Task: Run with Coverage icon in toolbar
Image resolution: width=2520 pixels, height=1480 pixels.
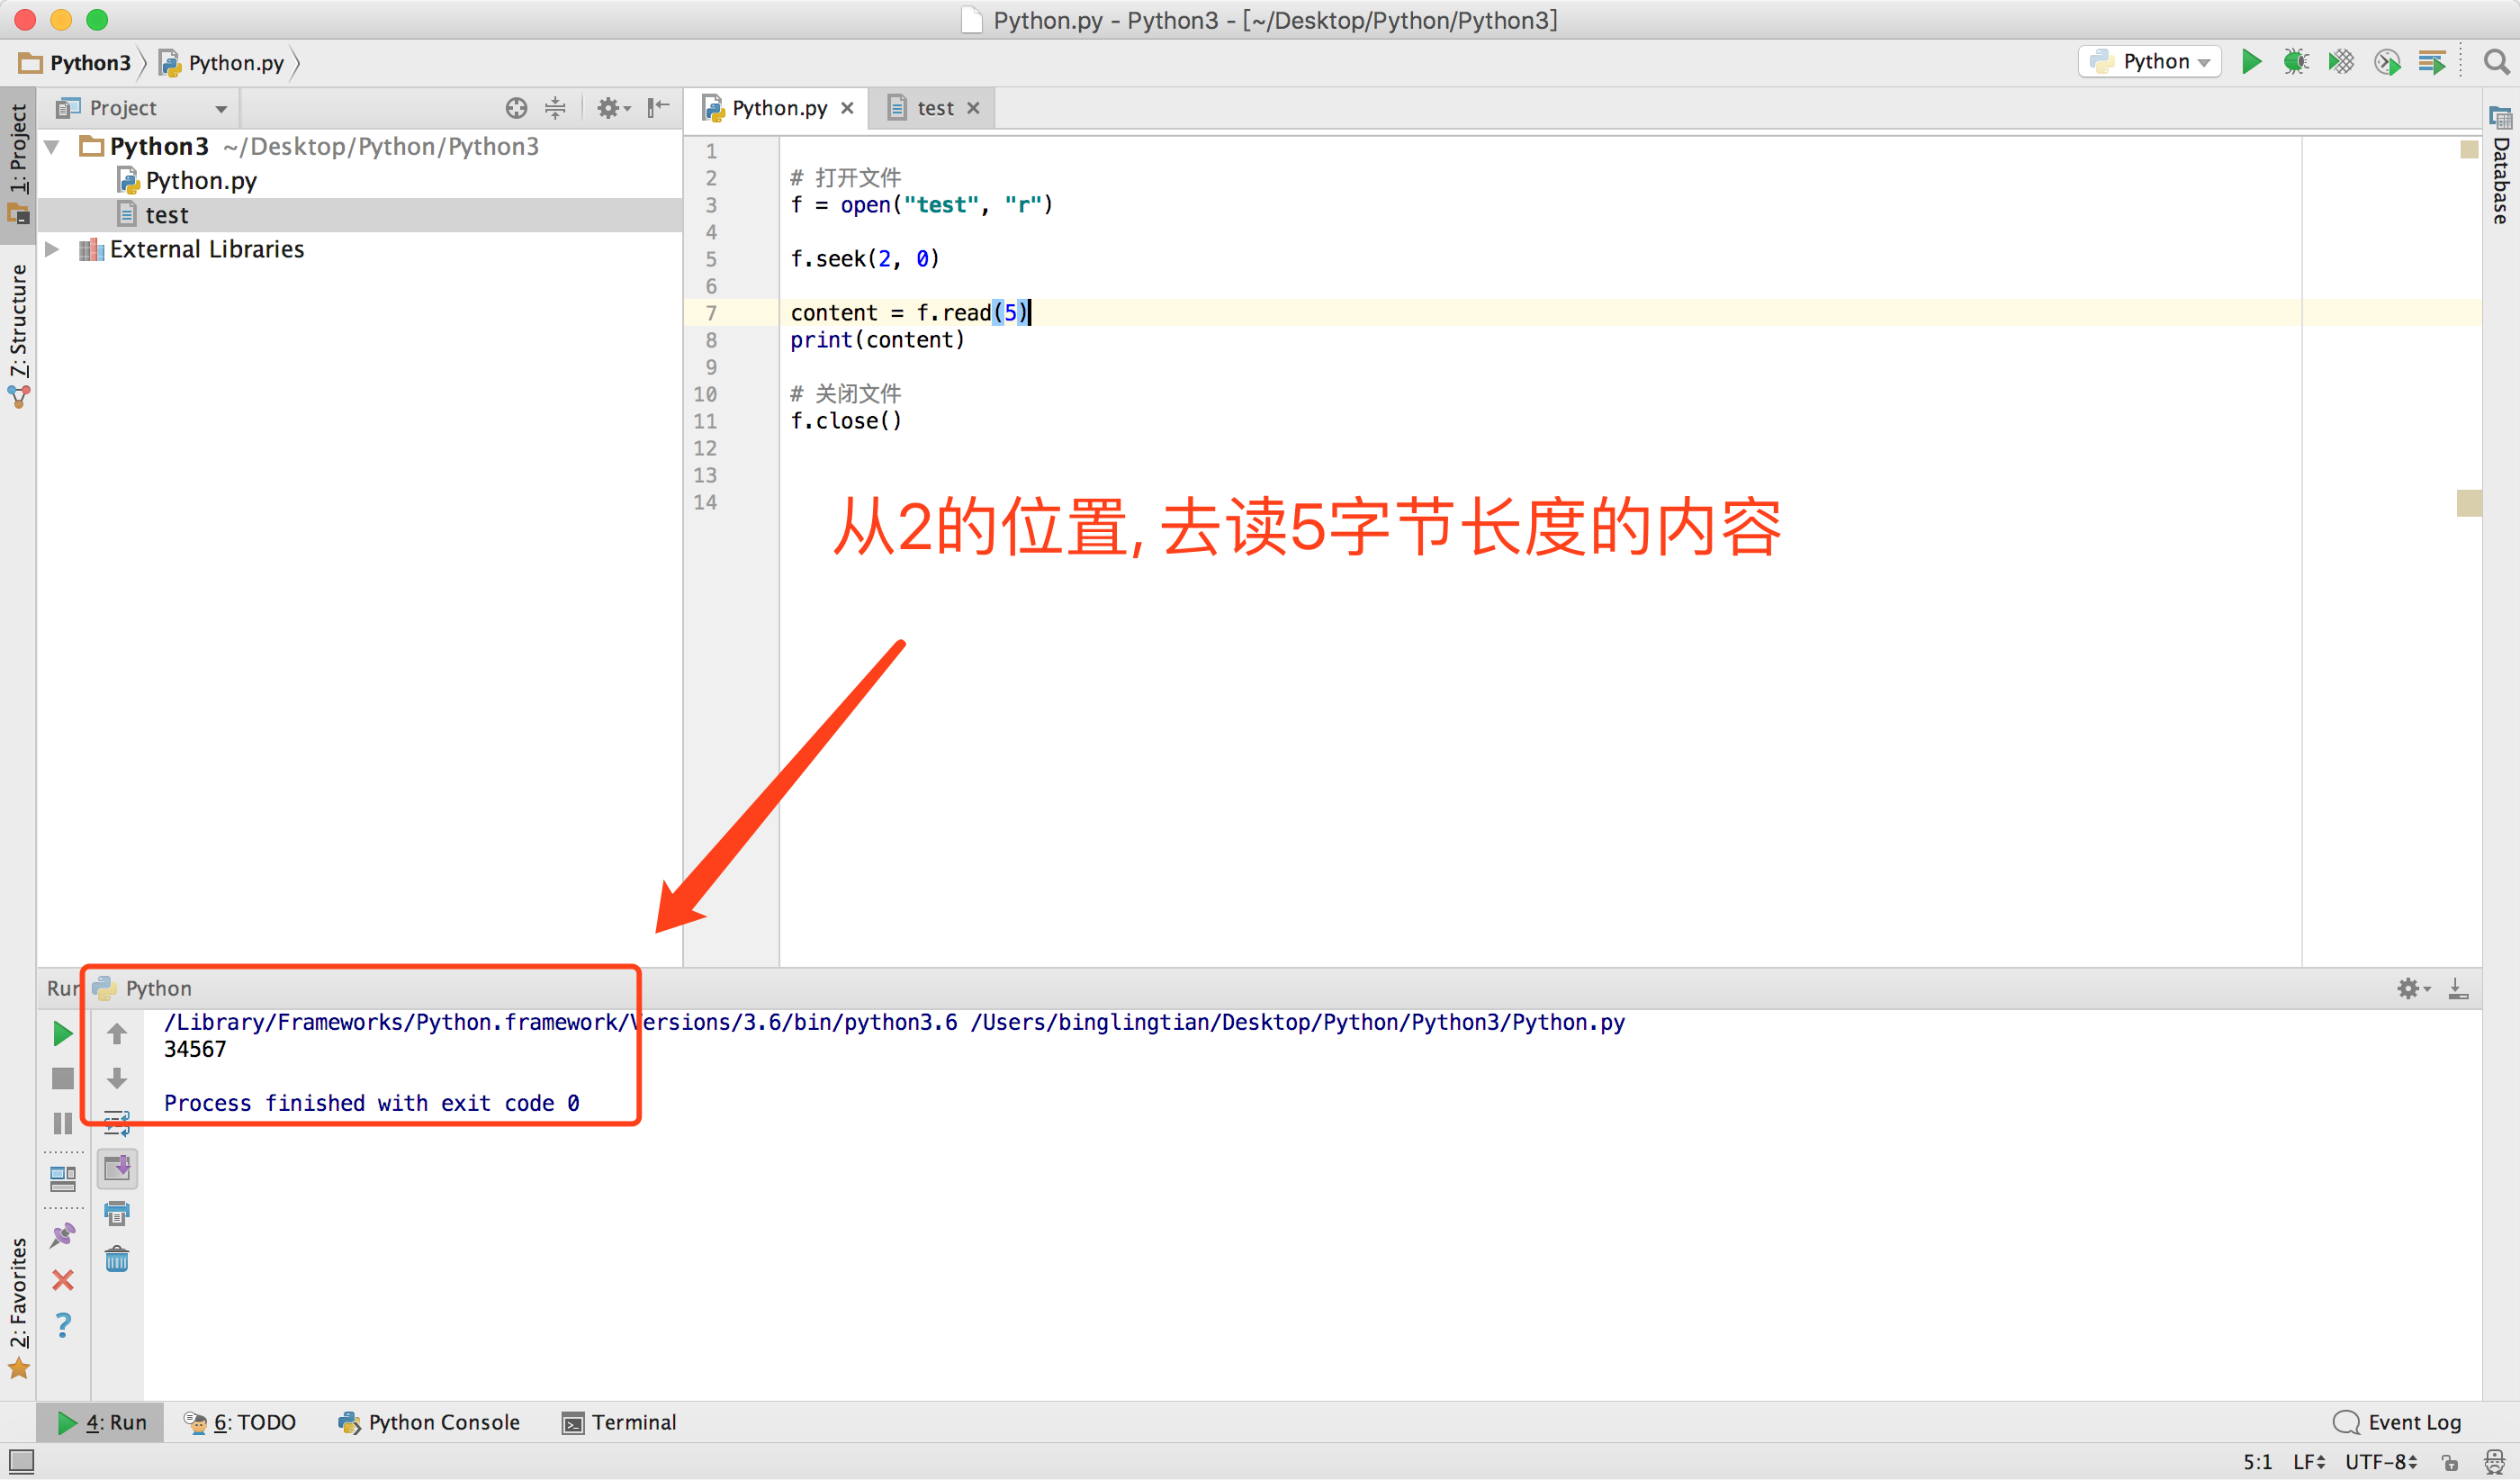Action: click(x=2341, y=62)
